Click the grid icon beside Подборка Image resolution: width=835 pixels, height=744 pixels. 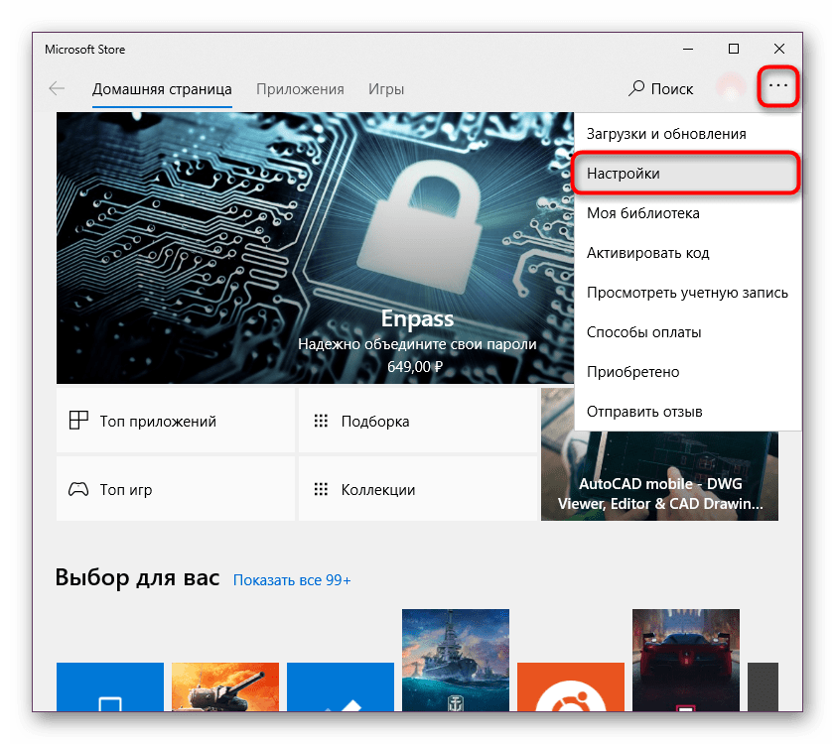click(x=321, y=421)
